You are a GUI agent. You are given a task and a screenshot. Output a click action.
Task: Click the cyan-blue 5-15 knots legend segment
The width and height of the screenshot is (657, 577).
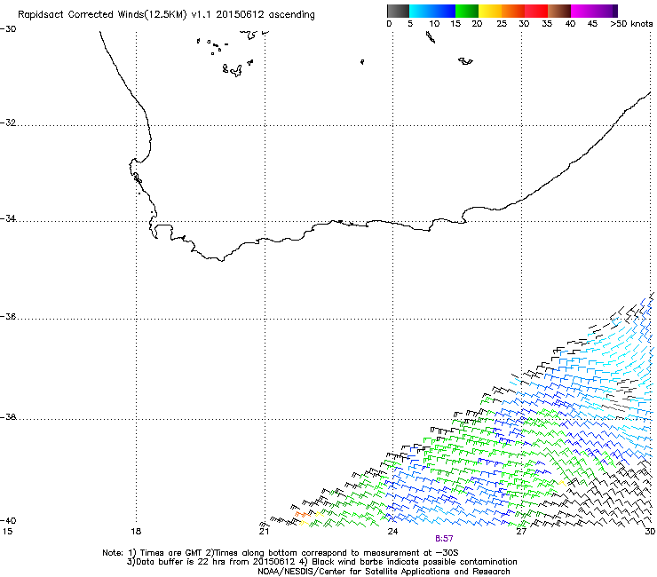(432, 11)
